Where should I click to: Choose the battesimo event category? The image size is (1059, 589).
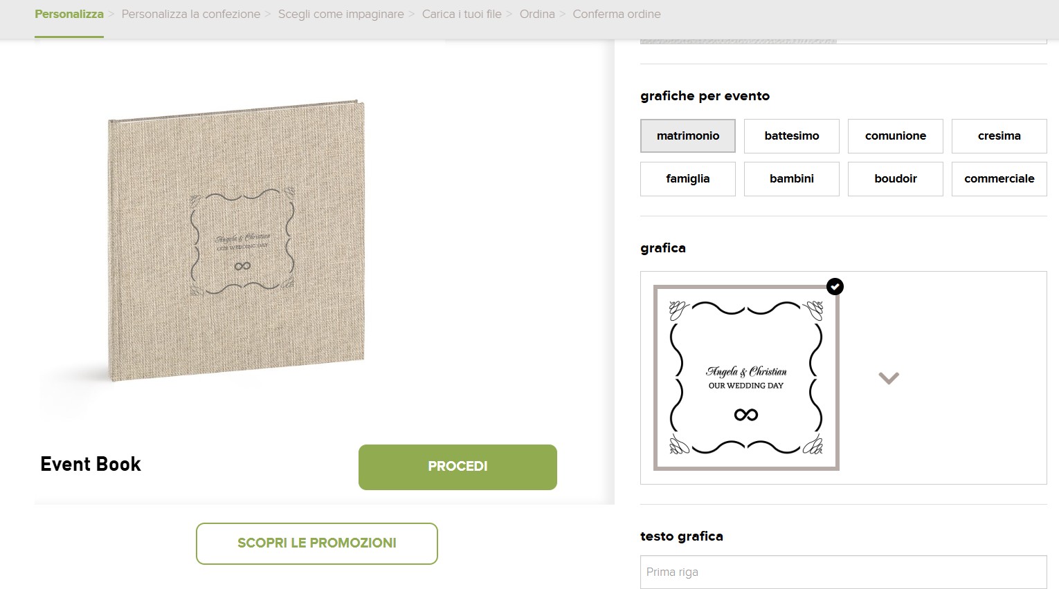(792, 136)
